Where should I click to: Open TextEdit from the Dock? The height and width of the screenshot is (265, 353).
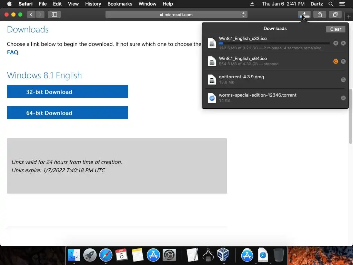192,255
